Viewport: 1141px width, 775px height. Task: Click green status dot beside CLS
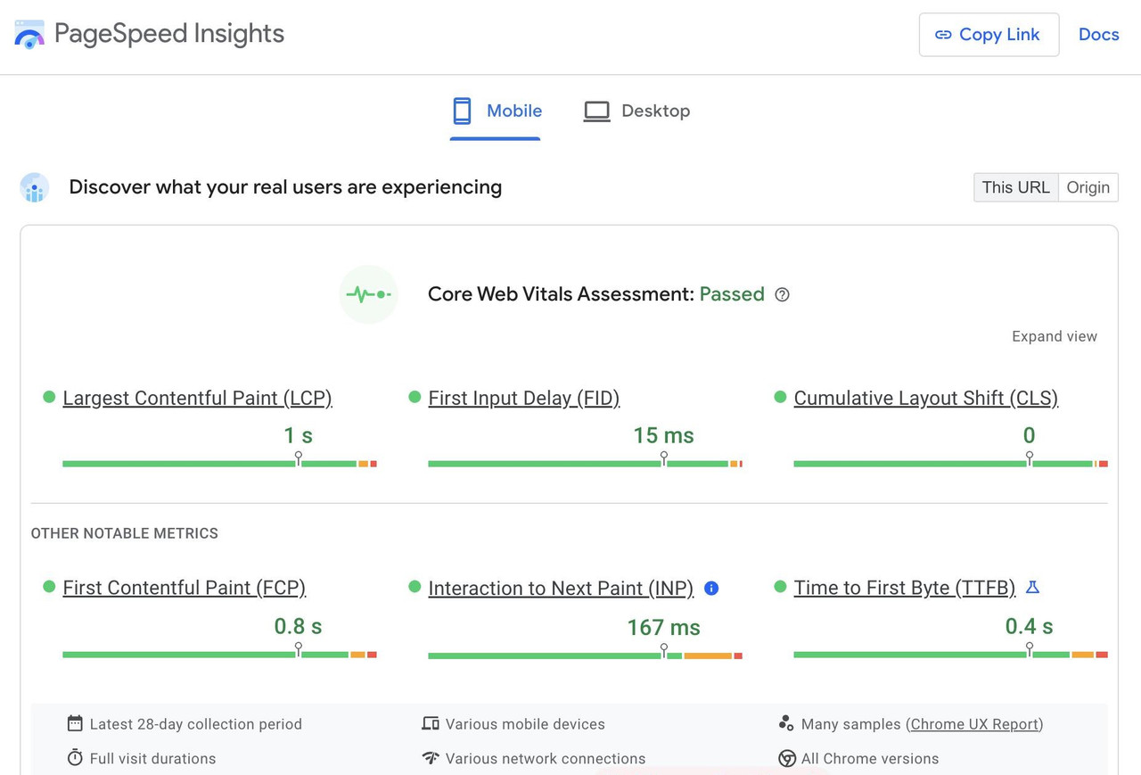point(780,397)
